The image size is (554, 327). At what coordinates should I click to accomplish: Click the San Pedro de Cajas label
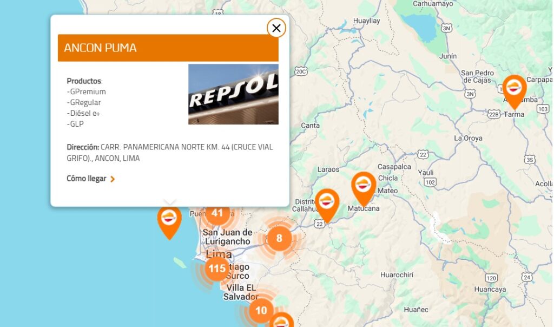pyautogui.click(x=477, y=76)
